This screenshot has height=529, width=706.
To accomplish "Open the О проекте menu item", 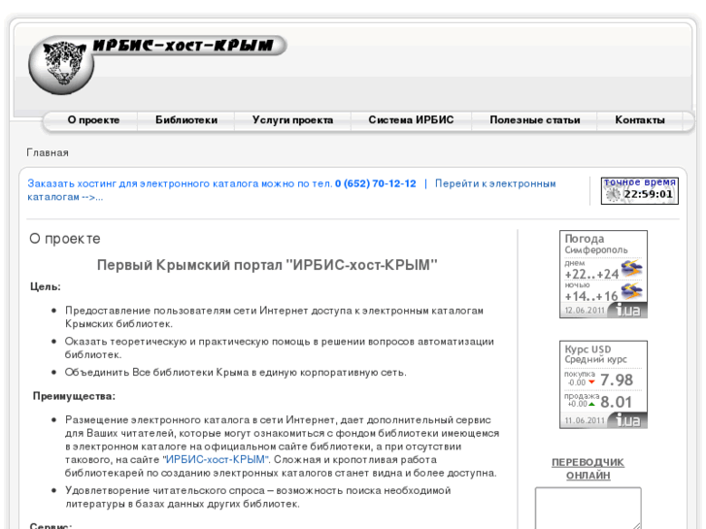I will 93,119.
